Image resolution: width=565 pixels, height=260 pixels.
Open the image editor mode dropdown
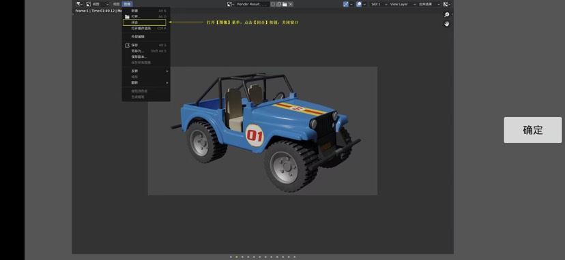coord(98,4)
